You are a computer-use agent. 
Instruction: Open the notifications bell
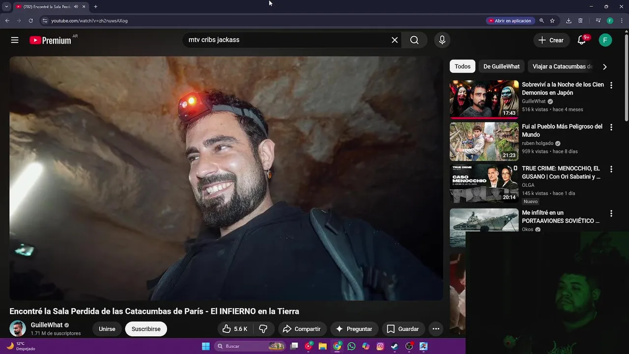(582, 40)
